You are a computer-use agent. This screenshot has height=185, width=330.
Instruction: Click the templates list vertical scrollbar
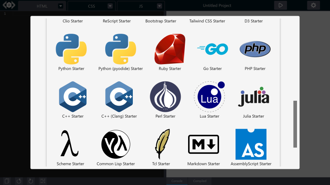click(295, 123)
